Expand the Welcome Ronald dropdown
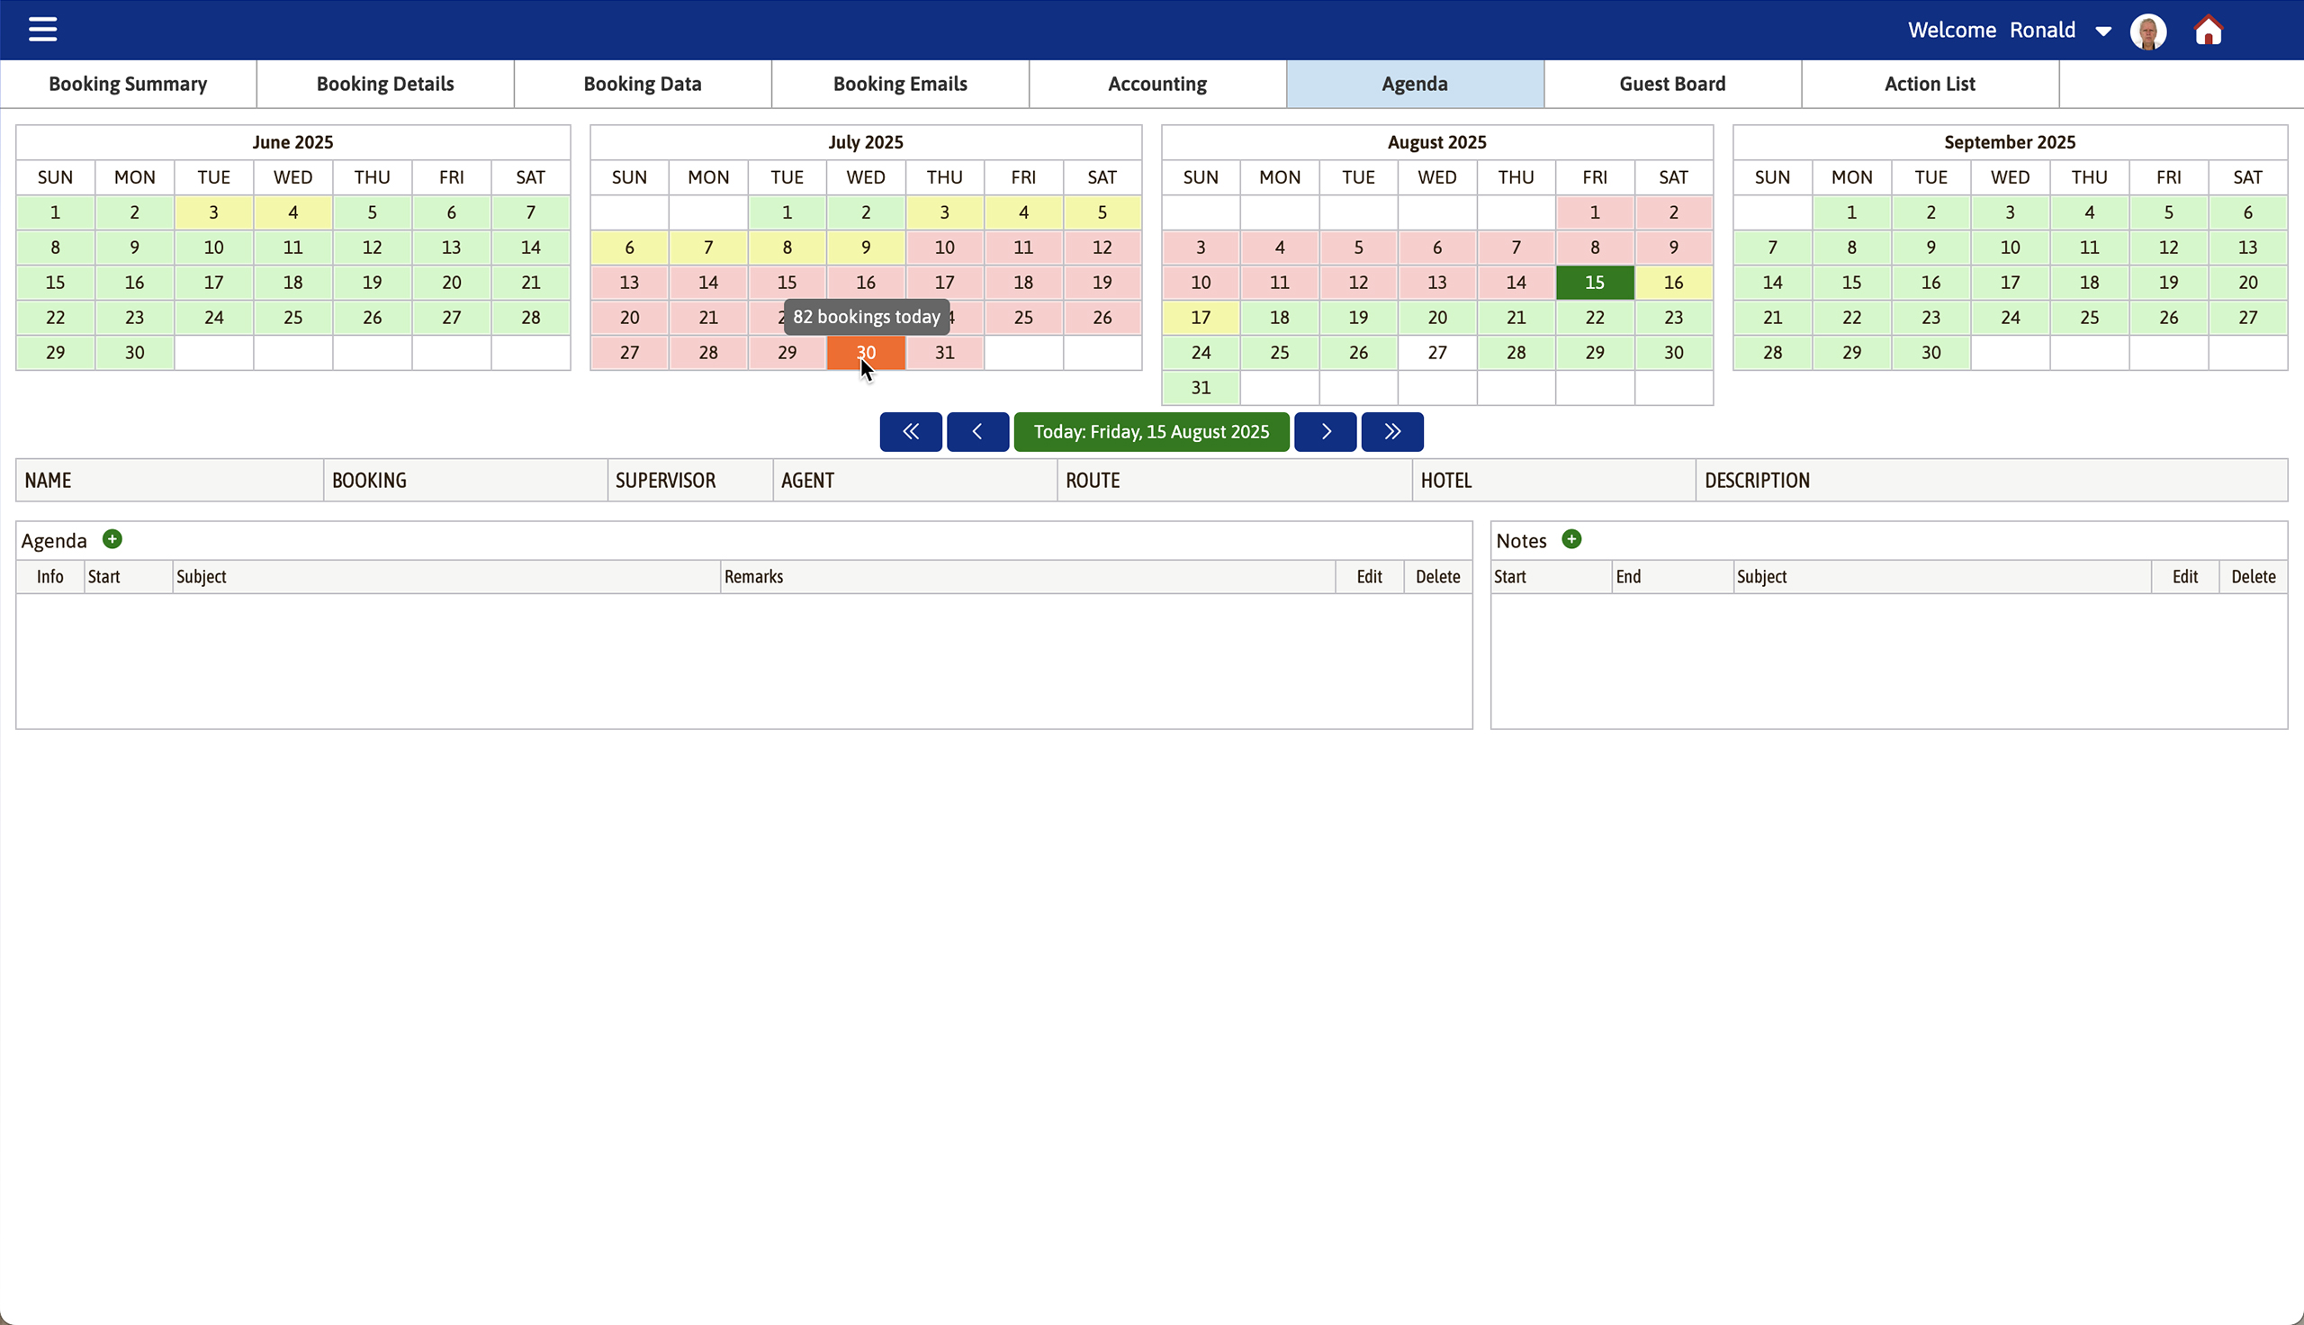This screenshot has height=1325, width=2304. (2102, 30)
